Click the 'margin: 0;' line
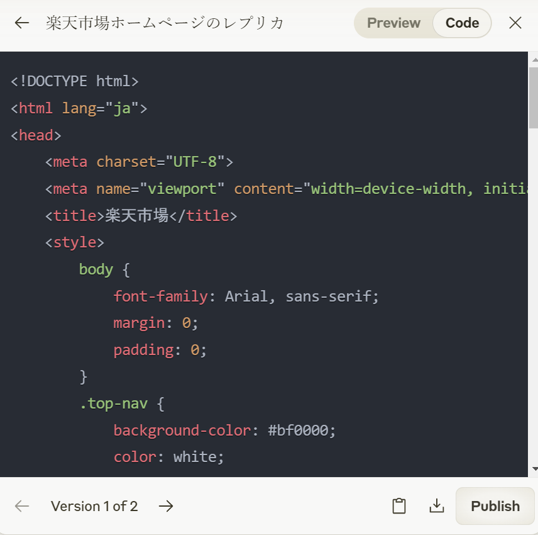 [x=156, y=323]
